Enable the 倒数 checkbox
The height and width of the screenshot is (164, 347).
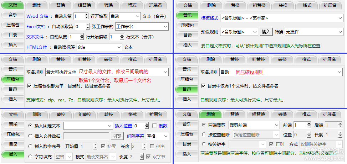tap(154, 126)
